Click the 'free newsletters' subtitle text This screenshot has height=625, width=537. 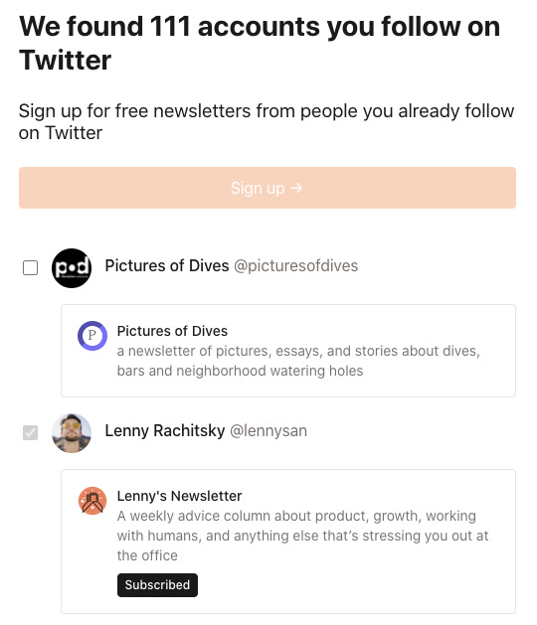267,121
